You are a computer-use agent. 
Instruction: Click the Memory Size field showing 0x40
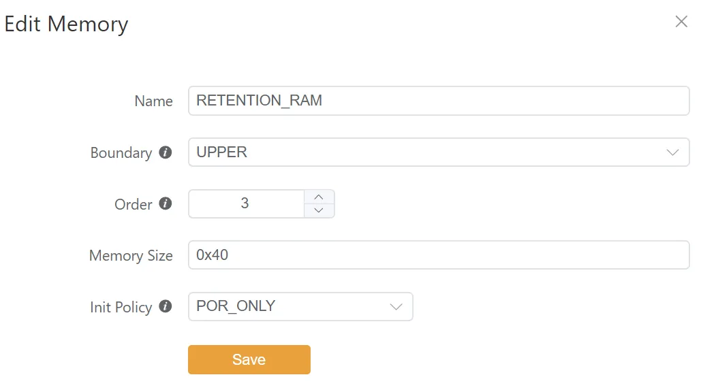coord(438,255)
